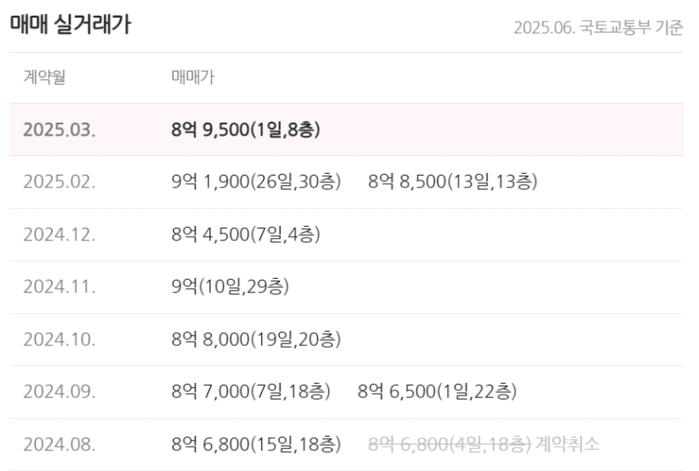Open the 8억 8,000(19일,20층) transaction
Viewport: 699px width, 471px height.
coord(257,339)
